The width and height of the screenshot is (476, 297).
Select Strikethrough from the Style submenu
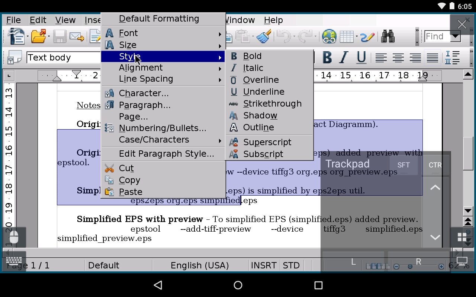[272, 104]
